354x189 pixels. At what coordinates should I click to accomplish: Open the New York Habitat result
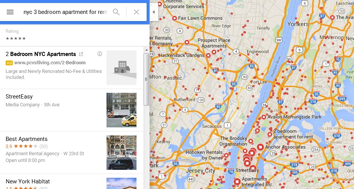(x=72, y=181)
